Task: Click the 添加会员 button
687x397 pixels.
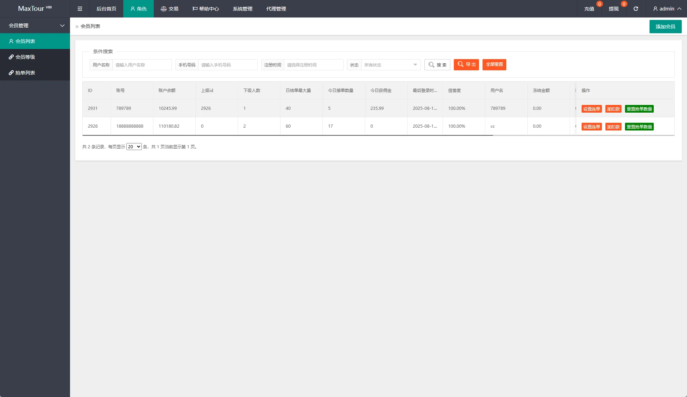Action: tap(665, 27)
